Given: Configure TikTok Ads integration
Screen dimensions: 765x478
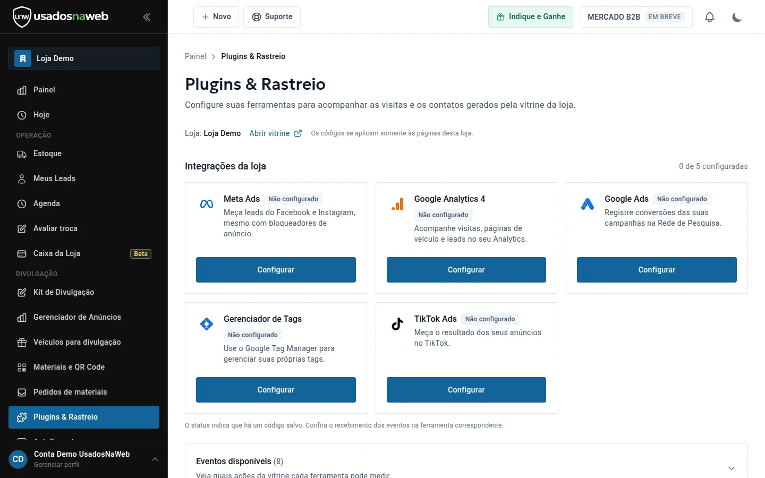Looking at the screenshot, I should coord(466,390).
